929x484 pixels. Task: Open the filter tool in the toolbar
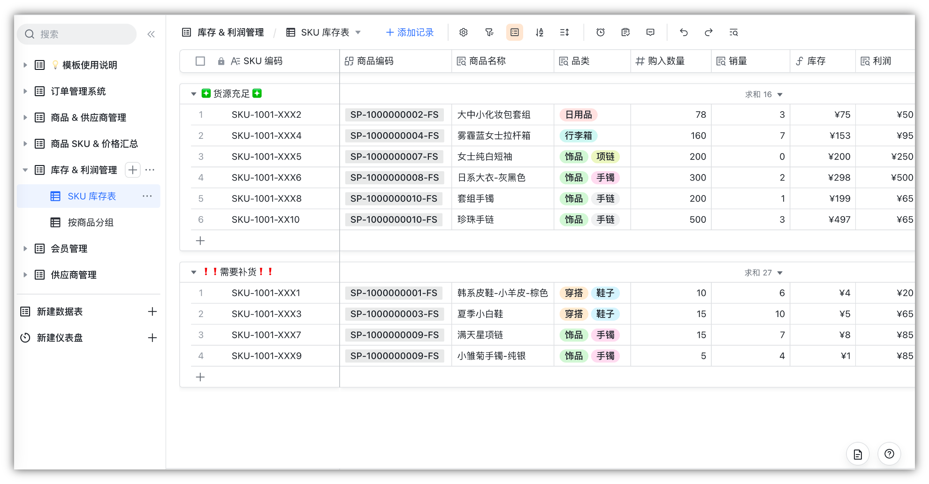[489, 32]
